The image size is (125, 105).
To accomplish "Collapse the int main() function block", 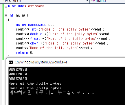I will tap(6, 15).
